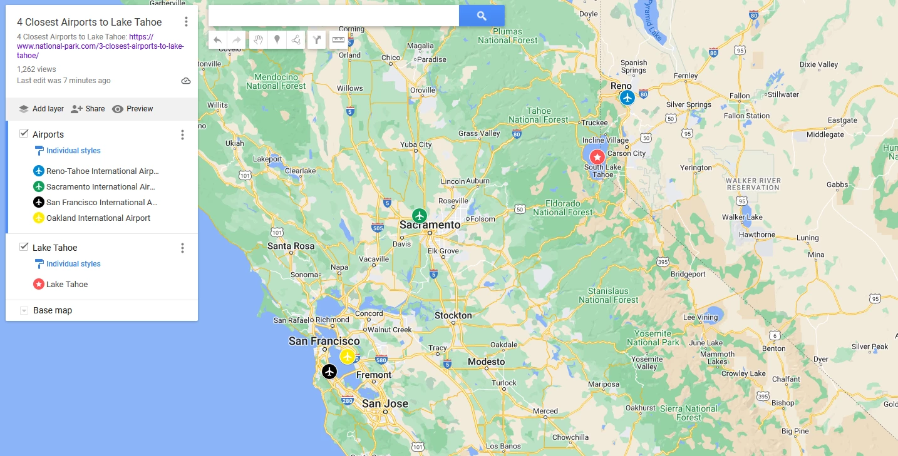Click Add layer
The width and height of the screenshot is (898, 456).
coord(41,109)
